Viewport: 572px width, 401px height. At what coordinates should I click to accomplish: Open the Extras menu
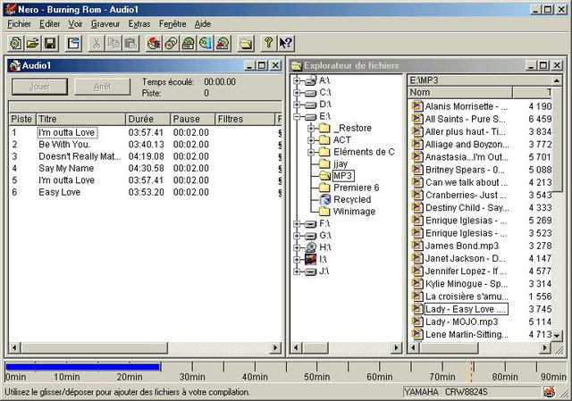(x=139, y=24)
